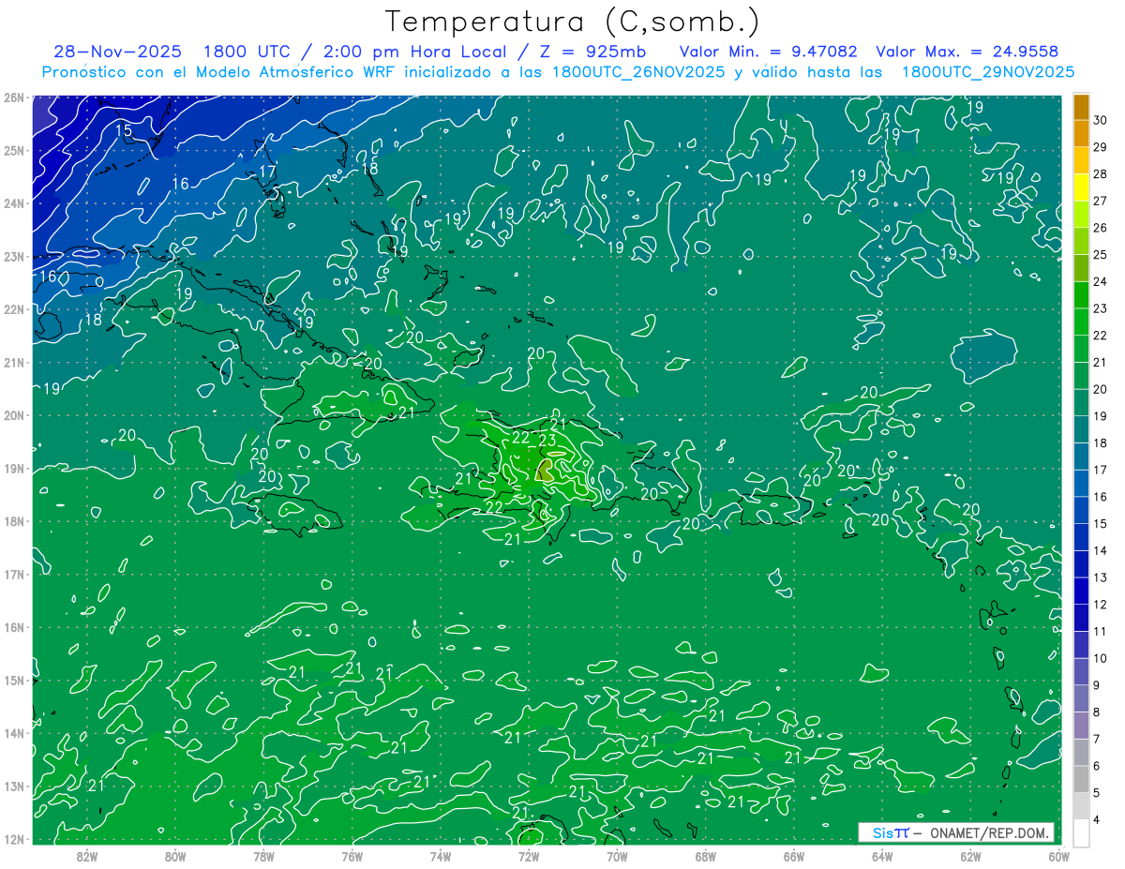Click the latitude axis label "20N"

[14, 415]
